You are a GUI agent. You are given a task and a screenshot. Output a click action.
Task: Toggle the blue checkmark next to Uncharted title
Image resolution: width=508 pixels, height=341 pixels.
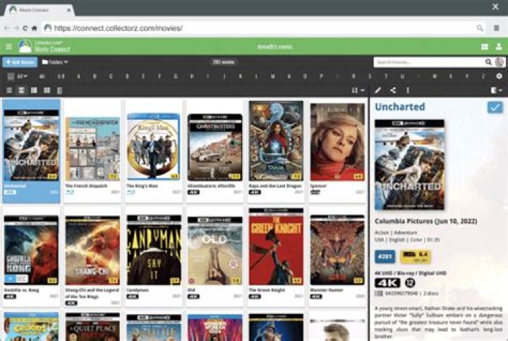pos(495,107)
